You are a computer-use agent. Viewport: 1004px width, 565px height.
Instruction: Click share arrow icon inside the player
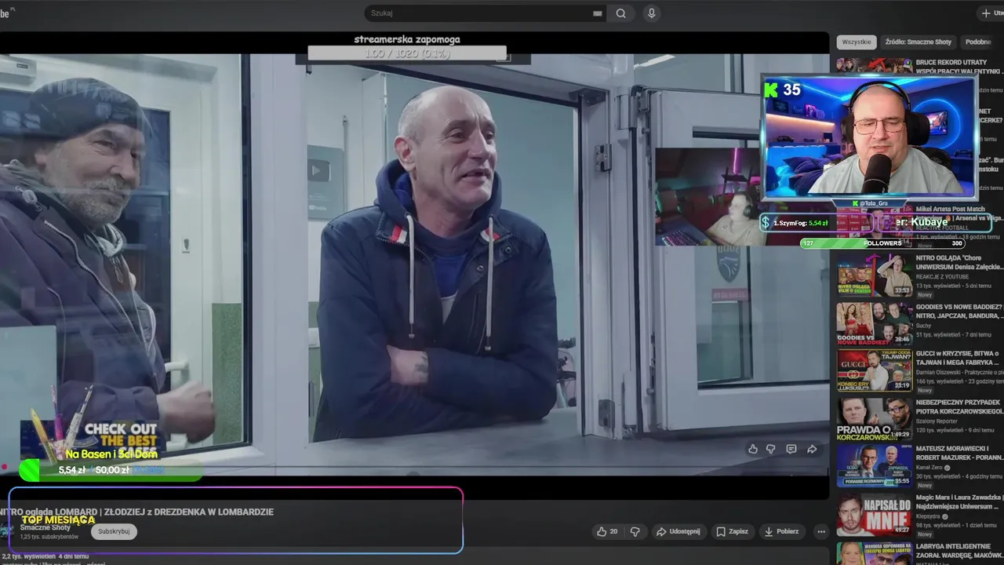point(812,449)
